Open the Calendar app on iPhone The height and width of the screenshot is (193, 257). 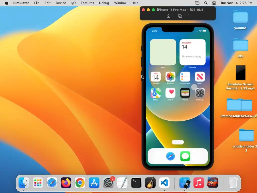point(156,77)
